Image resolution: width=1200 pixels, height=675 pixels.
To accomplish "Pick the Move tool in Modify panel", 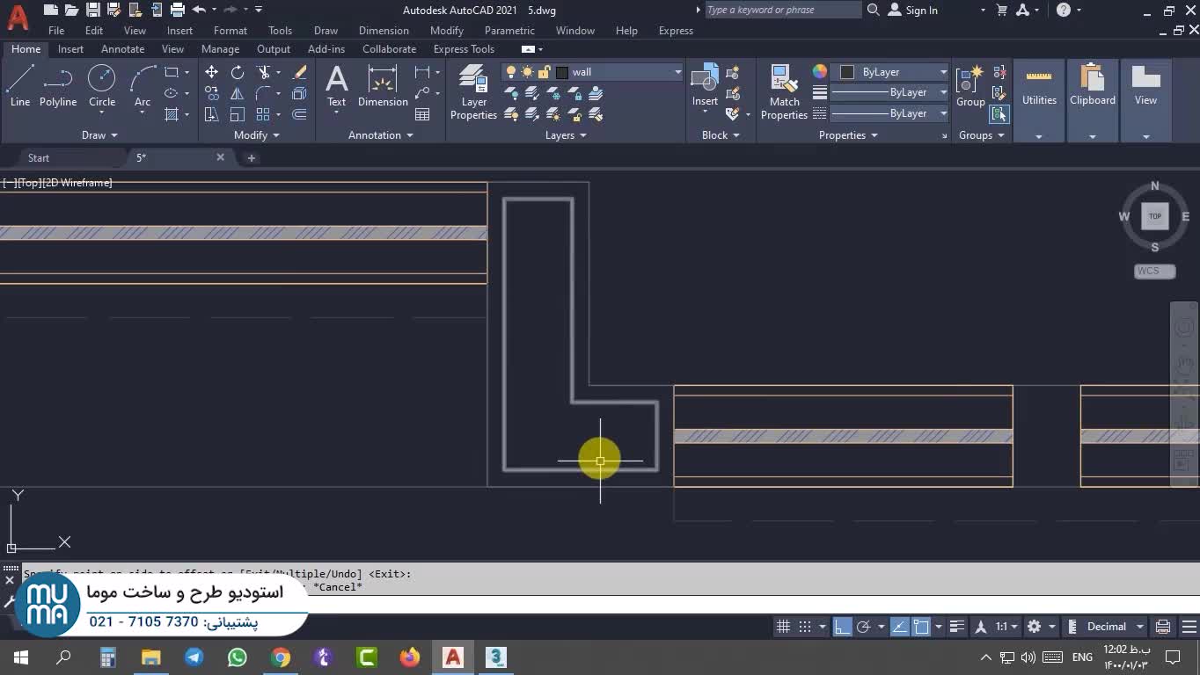I will coord(211,72).
